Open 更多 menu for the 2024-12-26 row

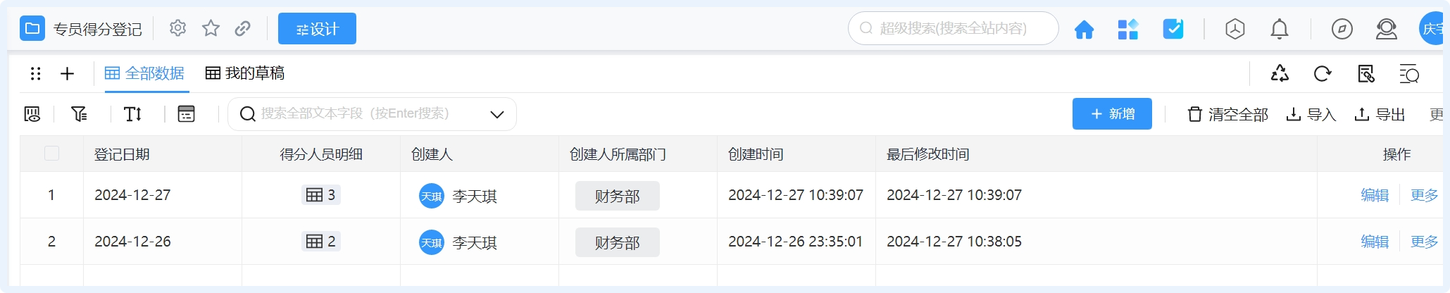click(x=1423, y=242)
